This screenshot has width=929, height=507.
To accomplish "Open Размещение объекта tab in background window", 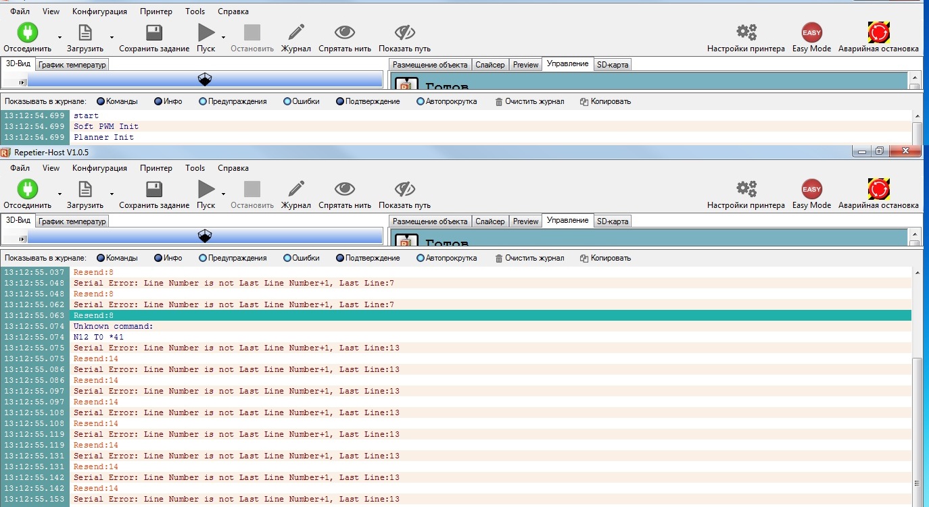I will pyautogui.click(x=431, y=65).
